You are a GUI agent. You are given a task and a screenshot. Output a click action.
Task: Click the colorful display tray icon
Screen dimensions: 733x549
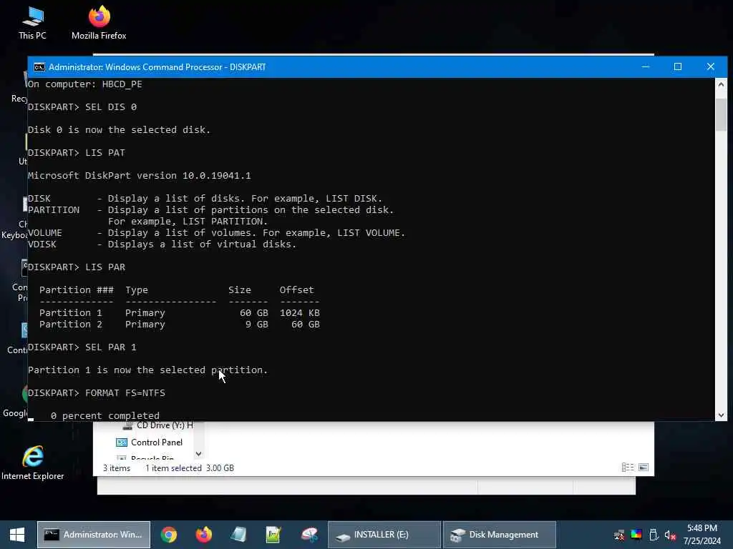point(636,535)
